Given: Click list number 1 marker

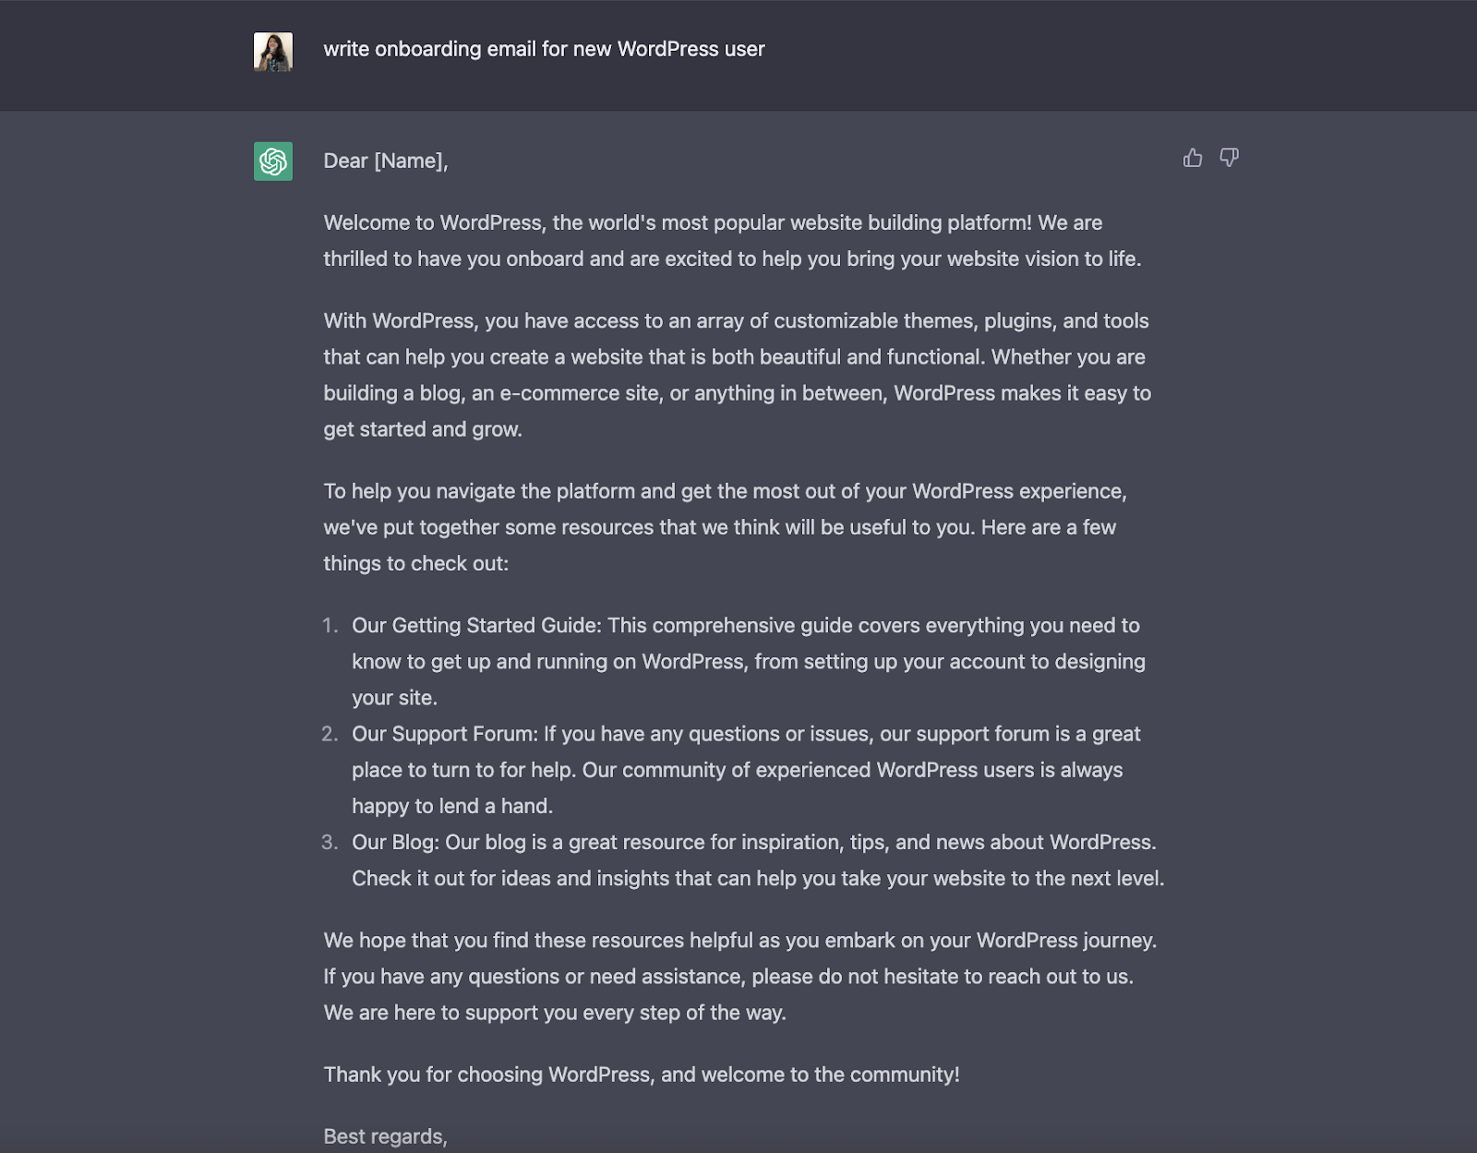Looking at the screenshot, I should pos(330,625).
